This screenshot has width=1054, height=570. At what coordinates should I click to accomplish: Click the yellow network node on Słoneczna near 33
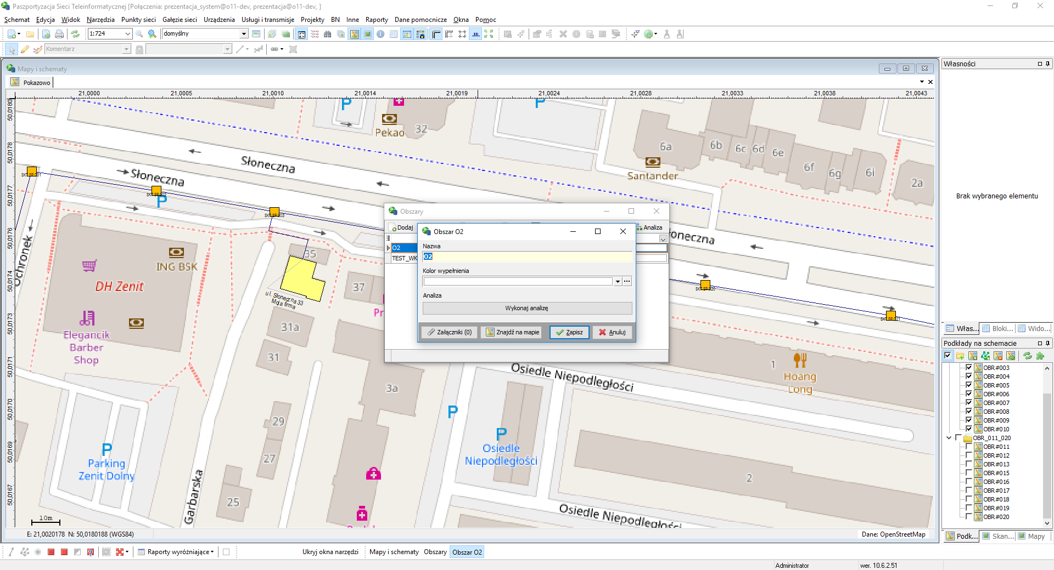[274, 212]
